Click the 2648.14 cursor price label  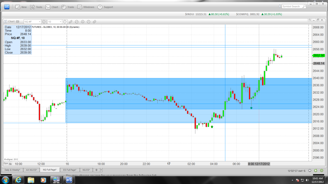coord(318,63)
